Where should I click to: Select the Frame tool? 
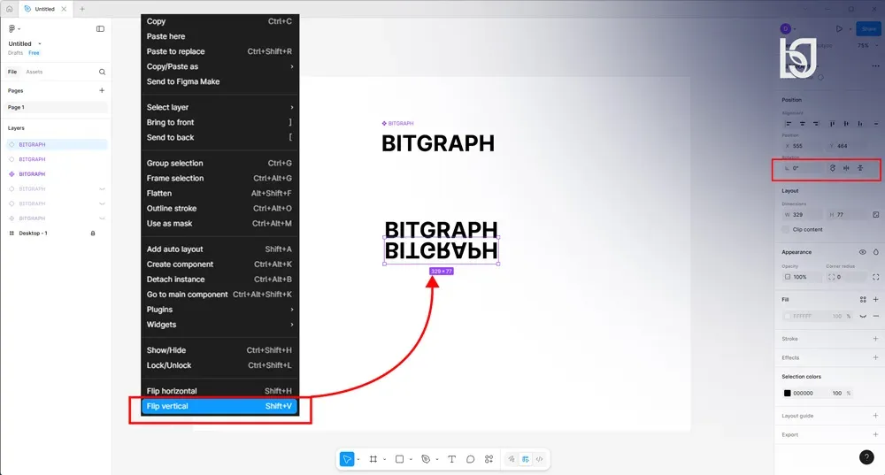(373, 459)
